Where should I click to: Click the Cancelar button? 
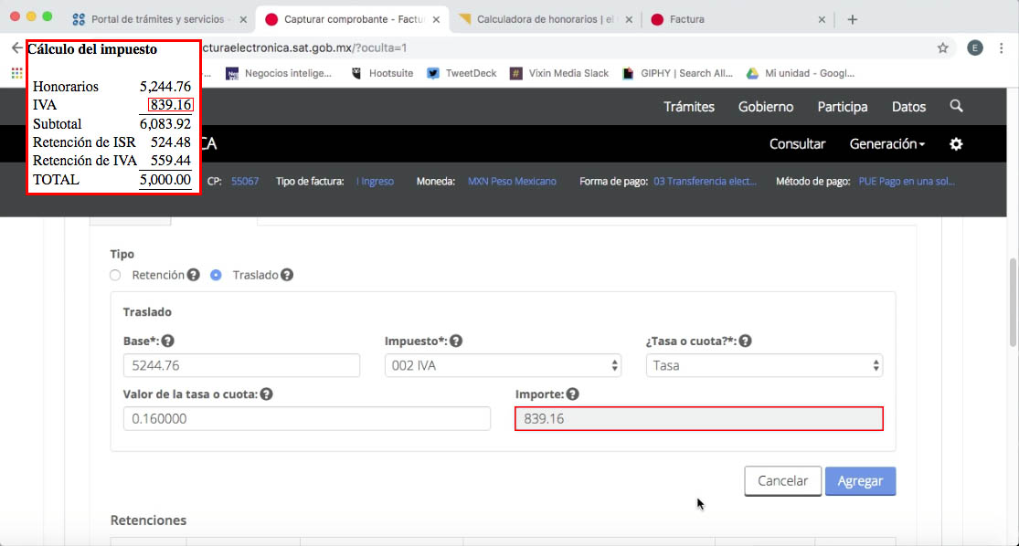783,481
